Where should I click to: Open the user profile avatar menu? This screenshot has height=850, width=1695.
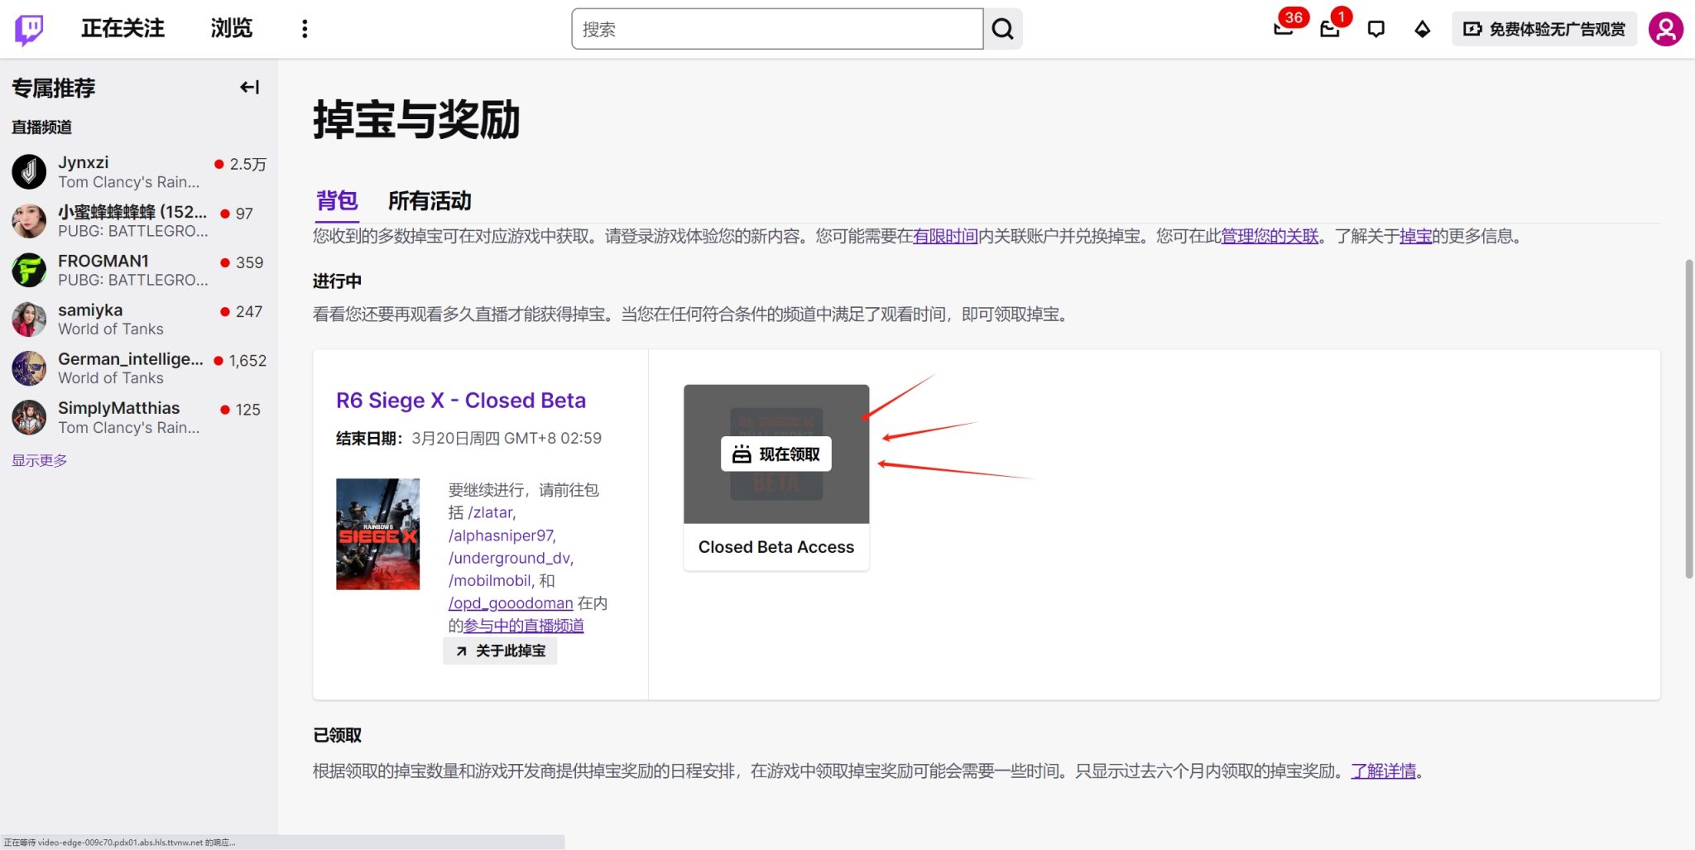1665,29
